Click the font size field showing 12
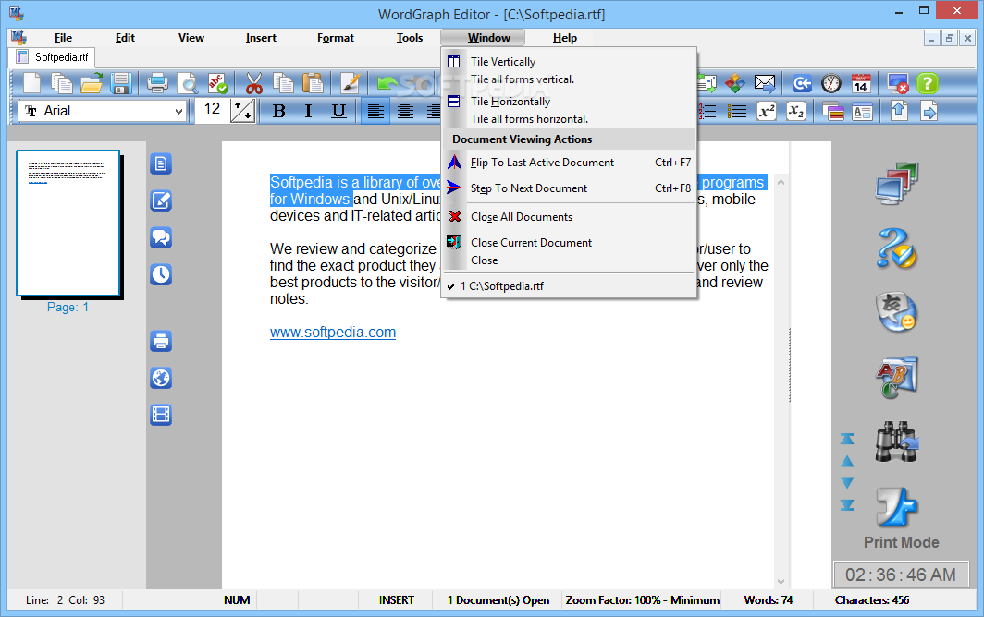The height and width of the screenshot is (617, 984). tap(212, 109)
